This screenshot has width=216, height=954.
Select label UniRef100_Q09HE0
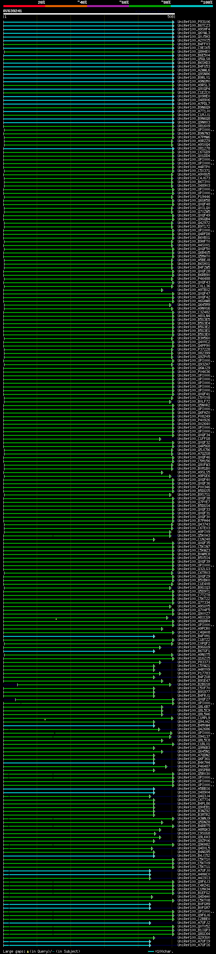(x=194, y=96)
